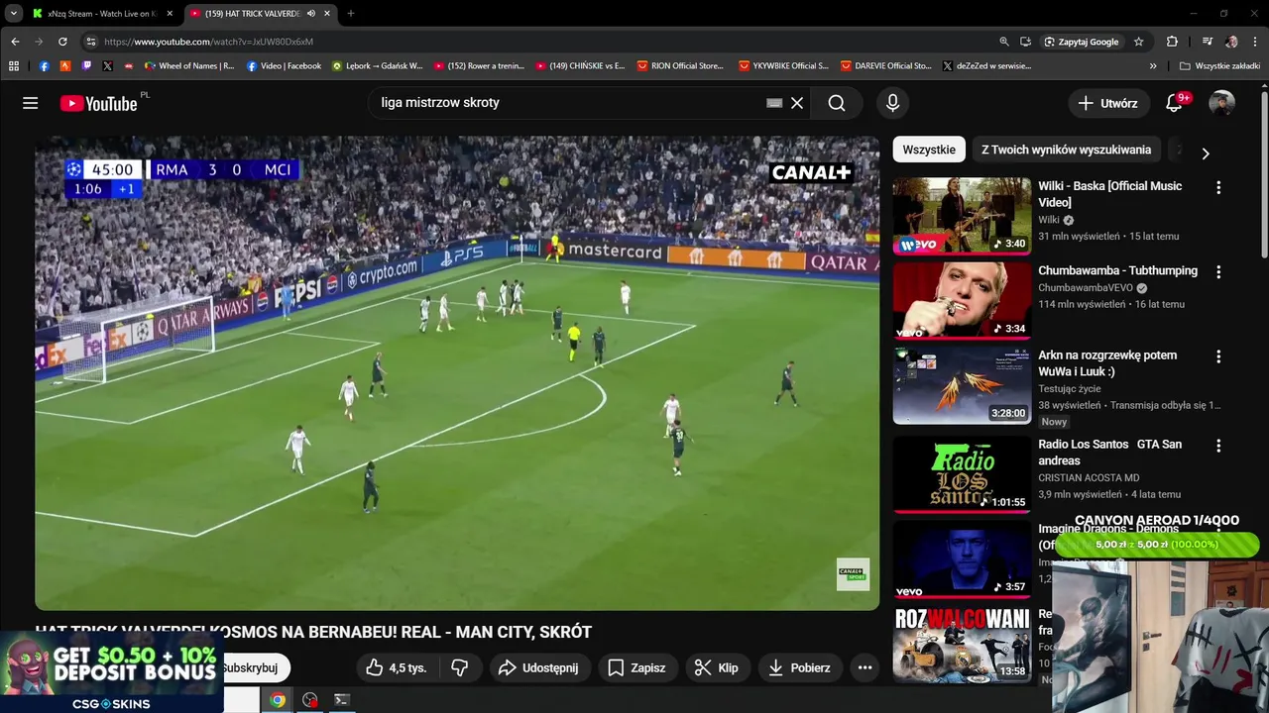The image size is (1269, 713).
Task: Open the Arkn na rozgrzewkę stream thumbnail
Action: click(x=962, y=386)
